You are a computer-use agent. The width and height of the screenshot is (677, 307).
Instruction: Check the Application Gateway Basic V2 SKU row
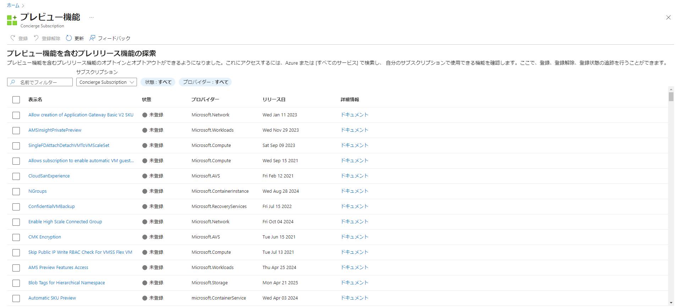point(16,115)
